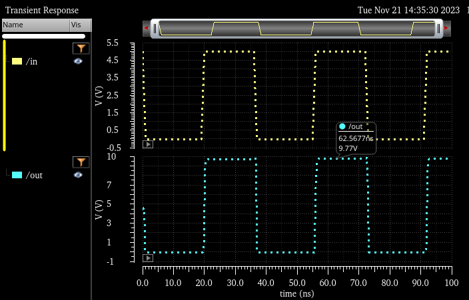Image resolution: width=469 pixels, height=300 pixels.
Task: Expand the play arrow in the /in strip
Action: 148,144
